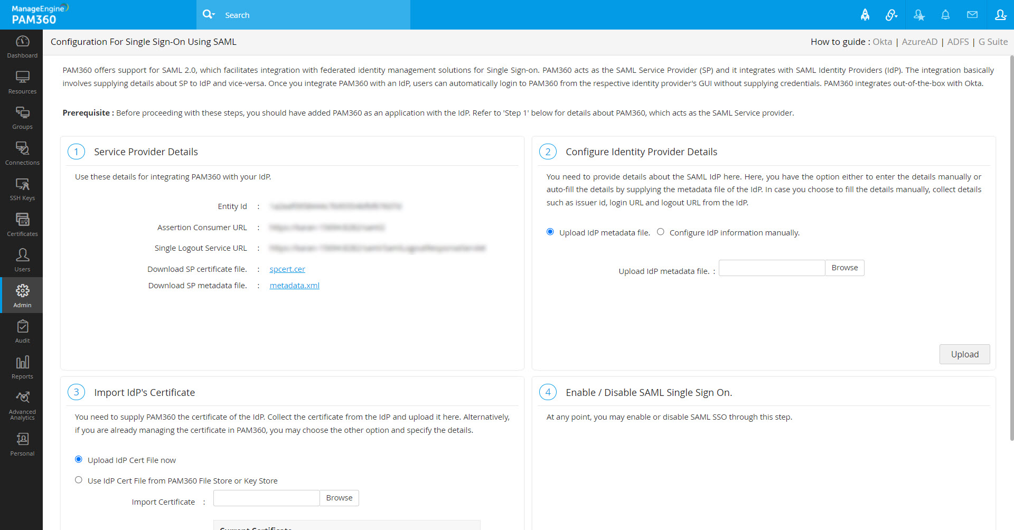Click the bell notifications icon
This screenshot has height=530, width=1014.
945,15
